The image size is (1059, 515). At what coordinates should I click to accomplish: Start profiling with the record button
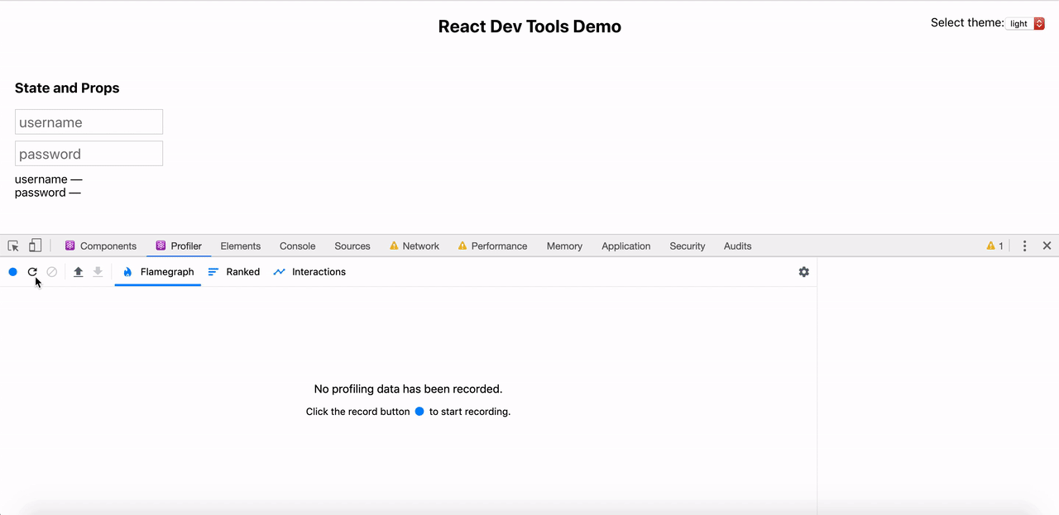tap(13, 272)
